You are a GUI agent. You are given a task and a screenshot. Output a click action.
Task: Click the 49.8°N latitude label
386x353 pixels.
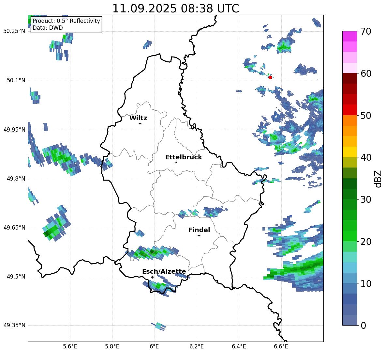(16, 179)
